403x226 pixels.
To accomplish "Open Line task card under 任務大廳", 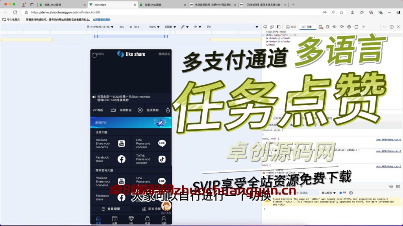I will point(151,144).
